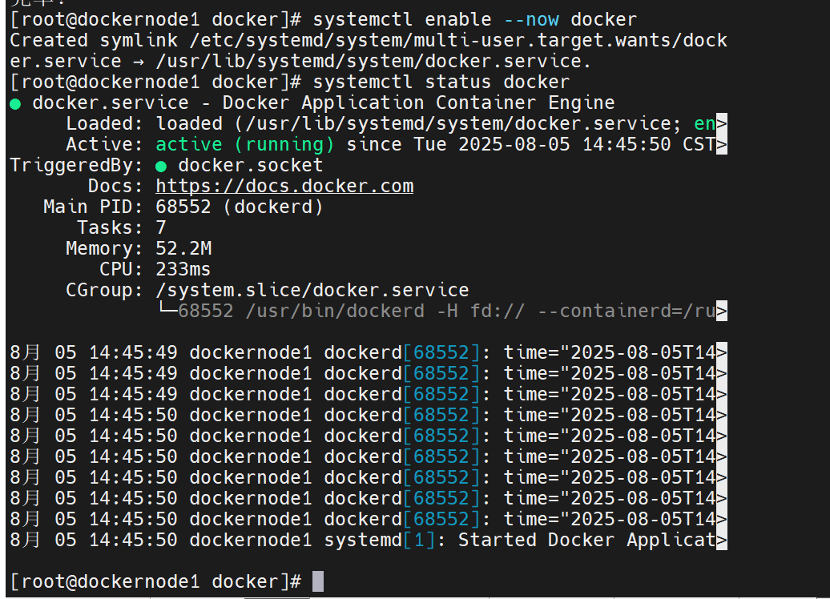Image resolution: width=830 pixels, height=599 pixels.
Task: Click the '68552 /usr/bin/dockerd -H fd://' process line
Action: [352, 312]
